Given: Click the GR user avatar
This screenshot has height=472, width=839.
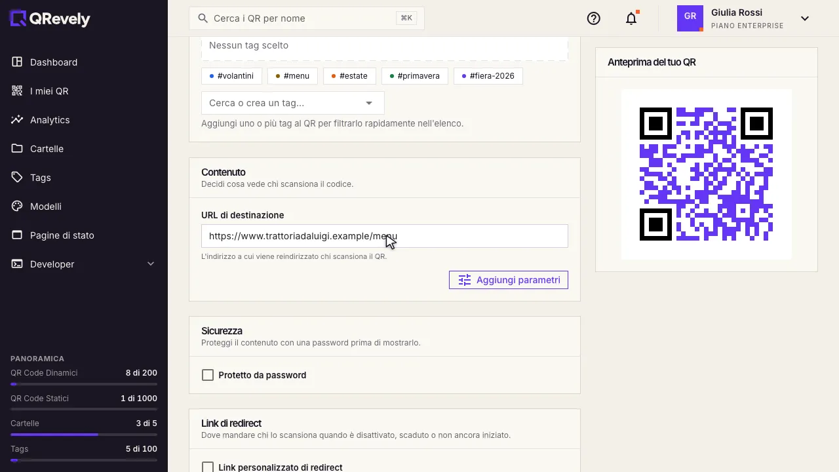Looking at the screenshot, I should 690,18.
